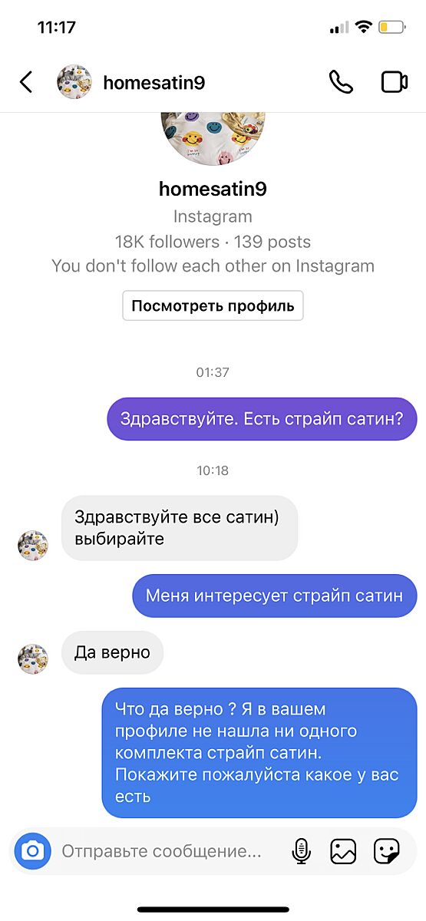Select the message "Здравствуйте. Есть страйп сатин?"

[x=262, y=419]
